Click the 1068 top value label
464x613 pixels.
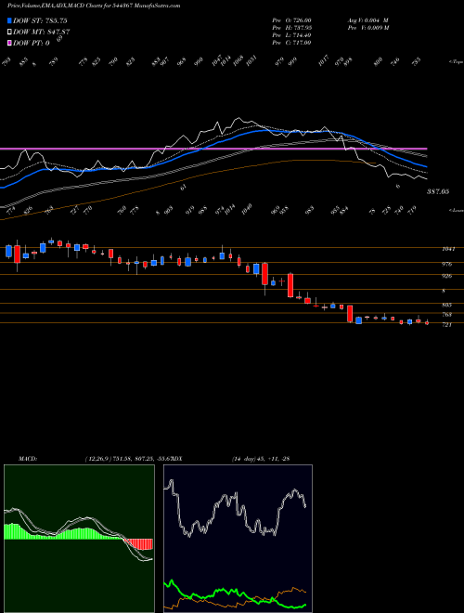pyautogui.click(x=238, y=61)
